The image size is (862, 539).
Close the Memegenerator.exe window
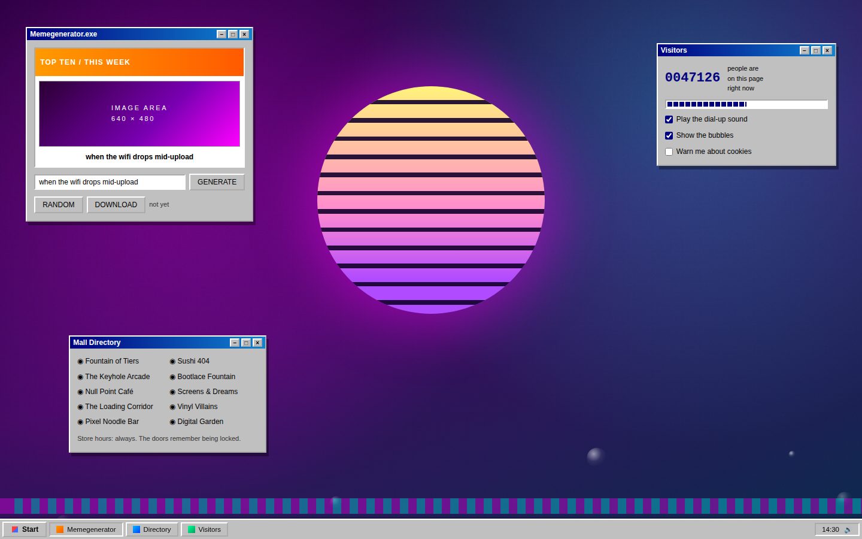244,34
